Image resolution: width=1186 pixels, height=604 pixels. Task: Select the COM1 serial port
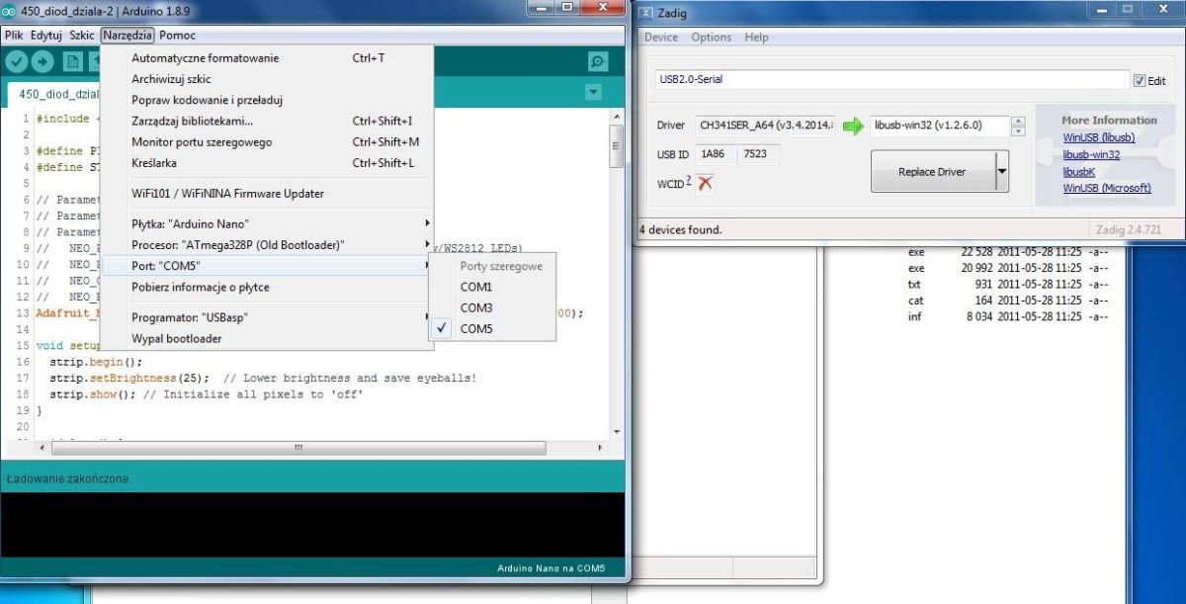[x=492, y=287]
